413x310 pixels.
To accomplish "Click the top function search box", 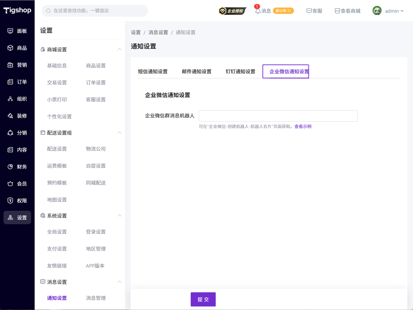I will coord(94,11).
